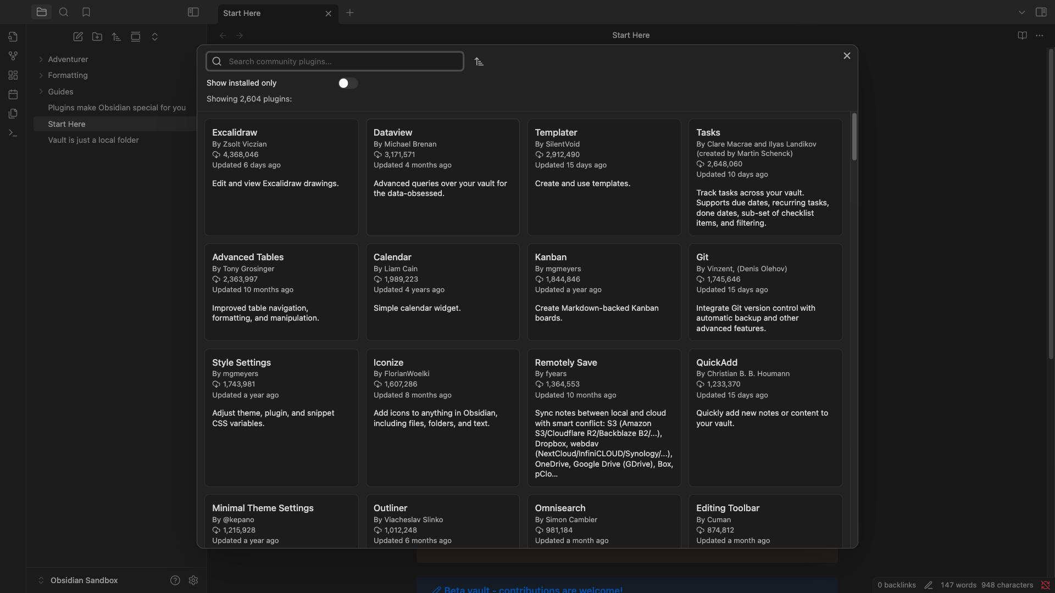The image size is (1055, 593).
Task: Open the Excalidraw plugin card
Action: (281, 177)
